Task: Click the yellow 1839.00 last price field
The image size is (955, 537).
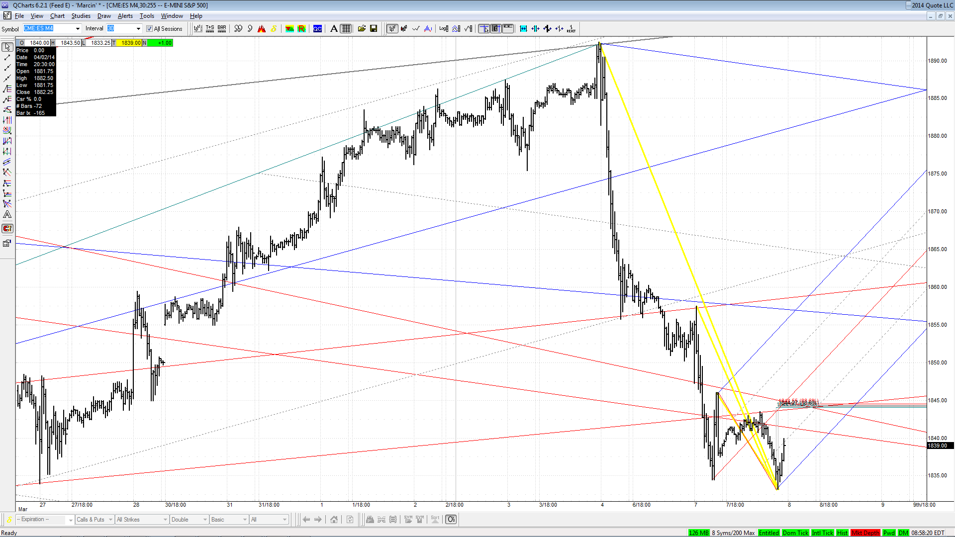Action: [129, 43]
